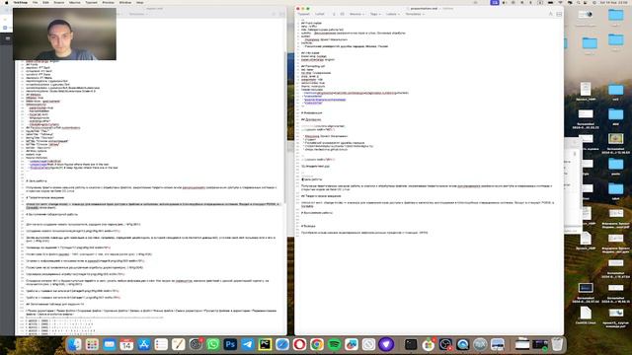
Task: Click the webcam overlay thumbnail
Action: (x=64, y=34)
